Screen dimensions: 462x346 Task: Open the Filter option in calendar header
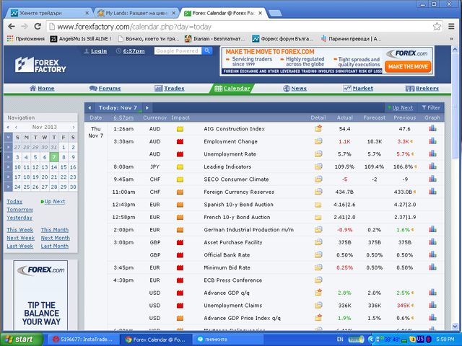click(431, 107)
